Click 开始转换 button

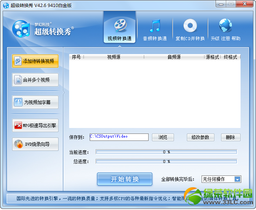[125, 179]
